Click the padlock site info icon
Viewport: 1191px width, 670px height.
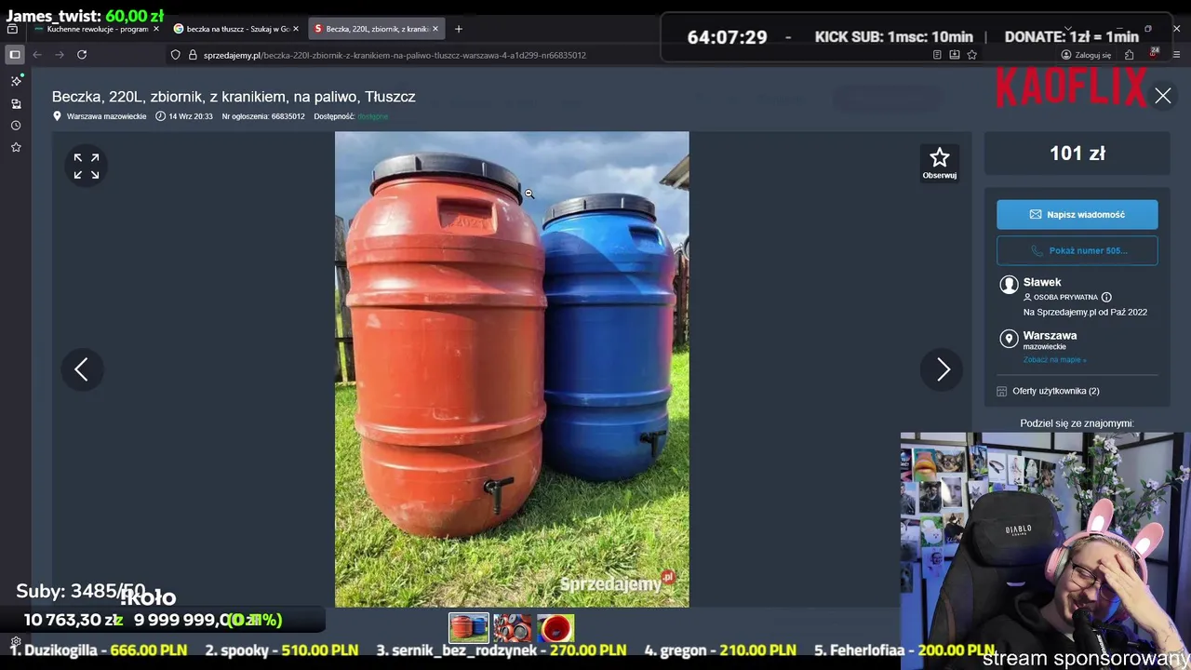193,55
